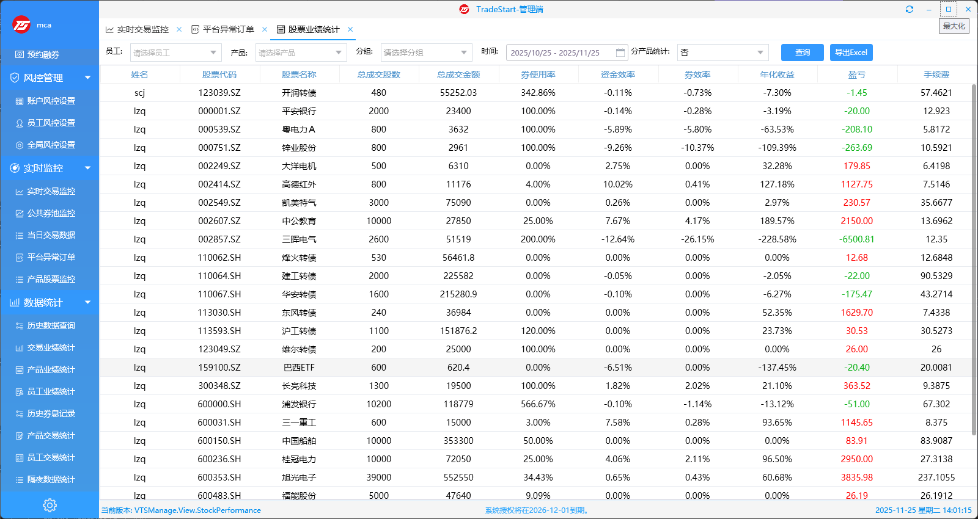Collapse the 数据统计 section
The height and width of the screenshot is (519, 978).
(87, 302)
